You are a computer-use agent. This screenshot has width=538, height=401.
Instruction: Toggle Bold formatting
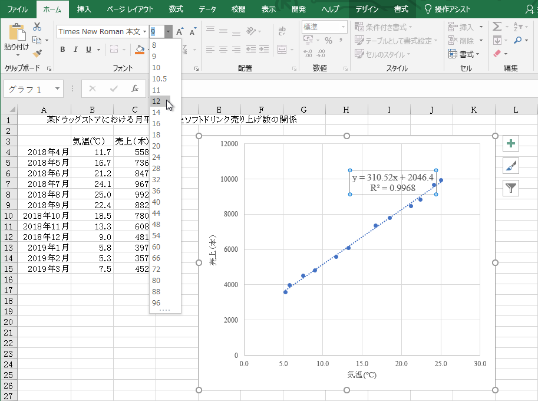(62, 50)
